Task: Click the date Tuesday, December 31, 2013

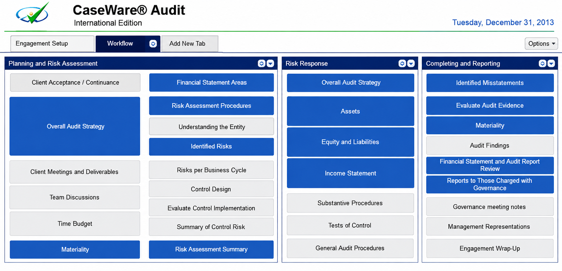Action: (x=503, y=22)
